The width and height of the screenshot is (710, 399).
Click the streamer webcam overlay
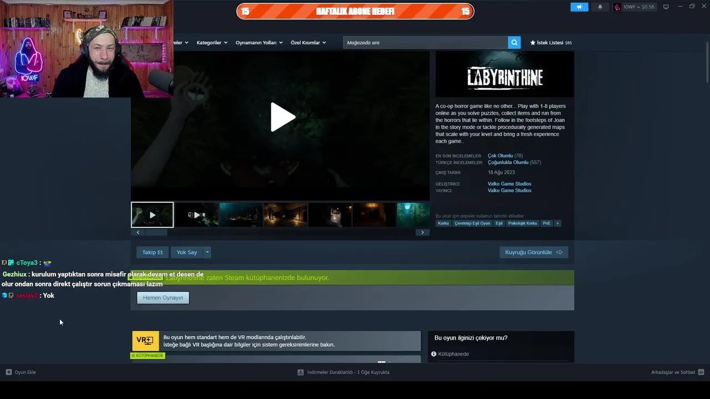(87, 49)
